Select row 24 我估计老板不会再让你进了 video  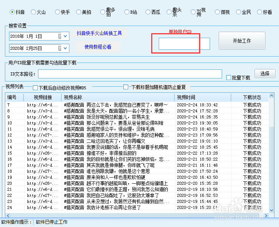[137, 208]
